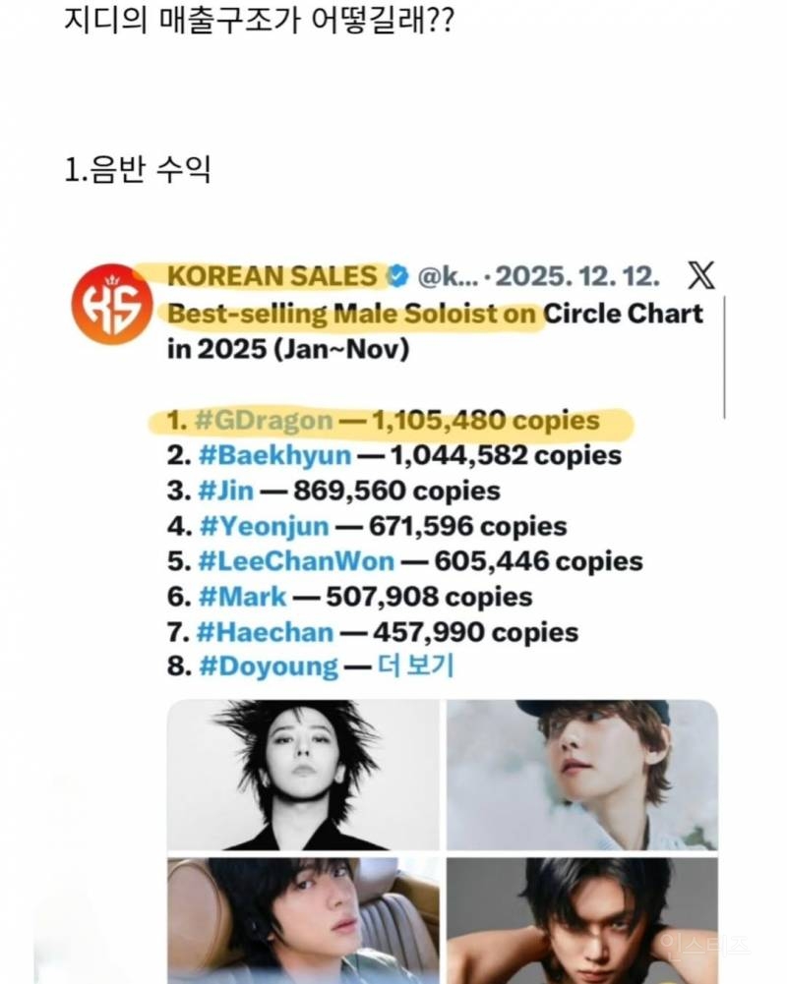Viewport: 787px width, 984px height.
Task: Open the dark-background photo beside the car seat photo
Action: pos(582,920)
